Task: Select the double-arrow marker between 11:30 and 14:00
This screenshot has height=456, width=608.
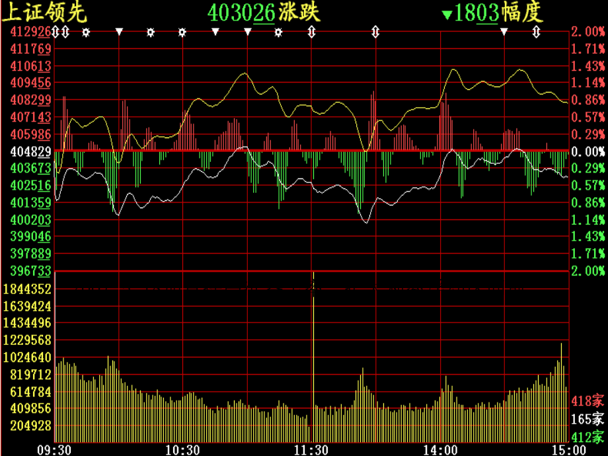Action: click(375, 32)
